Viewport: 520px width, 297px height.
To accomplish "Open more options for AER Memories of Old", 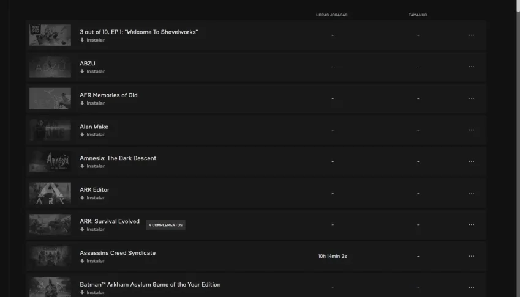I will (471, 98).
